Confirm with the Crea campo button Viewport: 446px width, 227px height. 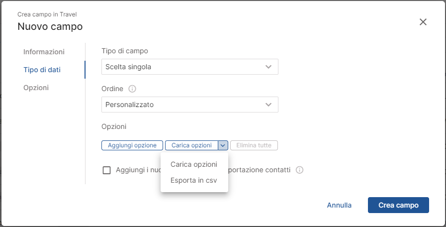click(398, 205)
